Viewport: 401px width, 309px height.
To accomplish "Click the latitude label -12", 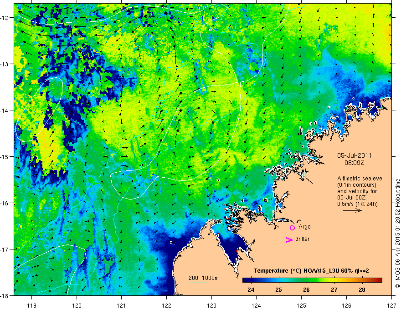I will click(5, 18).
